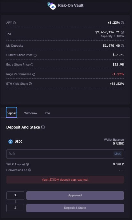Click the info icon beside +8.23% value

[122, 23]
